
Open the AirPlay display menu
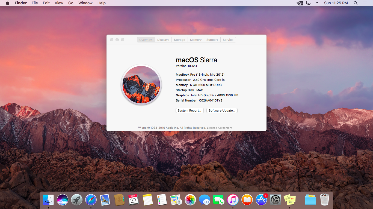click(309, 3)
